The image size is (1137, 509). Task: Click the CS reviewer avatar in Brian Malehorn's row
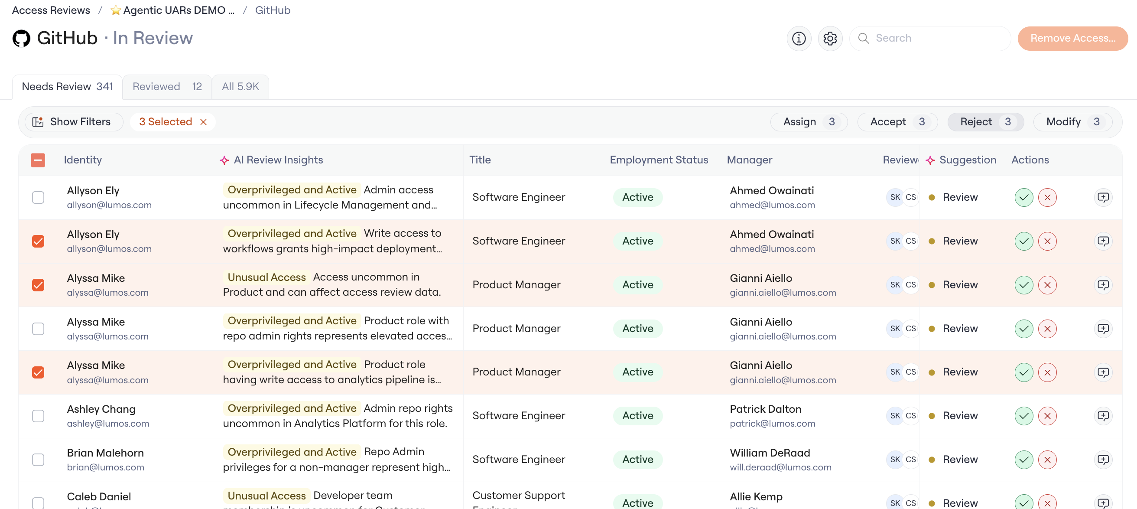[x=910, y=460]
